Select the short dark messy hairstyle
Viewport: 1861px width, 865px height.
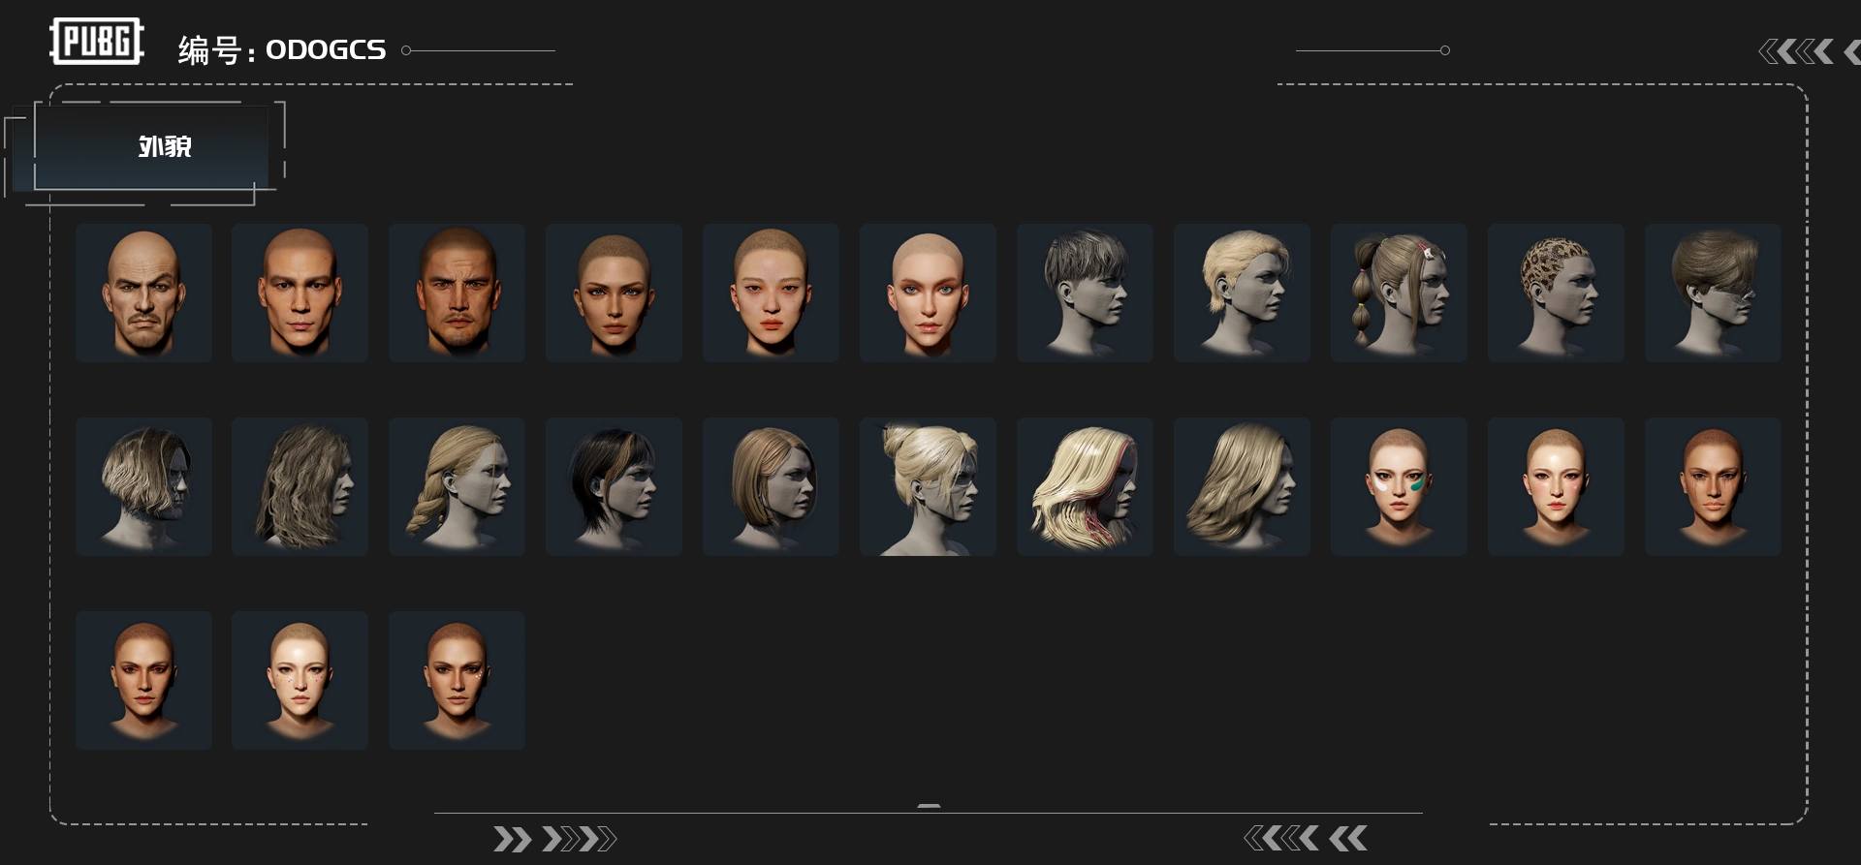click(x=1085, y=293)
